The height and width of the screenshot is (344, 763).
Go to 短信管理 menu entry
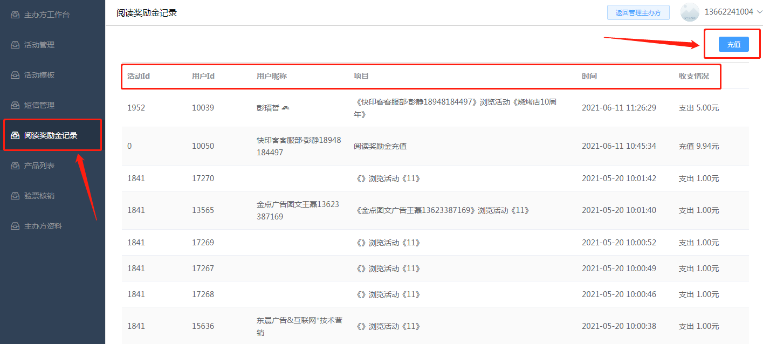tap(39, 105)
